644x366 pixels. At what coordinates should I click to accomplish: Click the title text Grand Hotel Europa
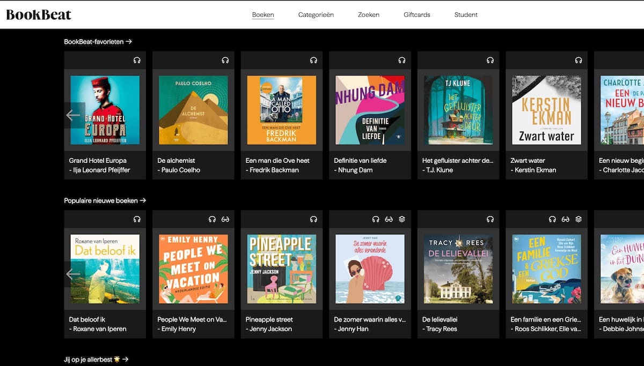click(98, 160)
